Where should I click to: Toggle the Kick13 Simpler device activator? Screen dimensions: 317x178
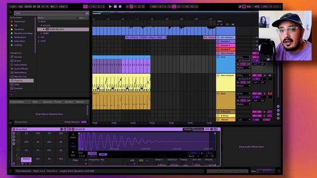point(70,129)
